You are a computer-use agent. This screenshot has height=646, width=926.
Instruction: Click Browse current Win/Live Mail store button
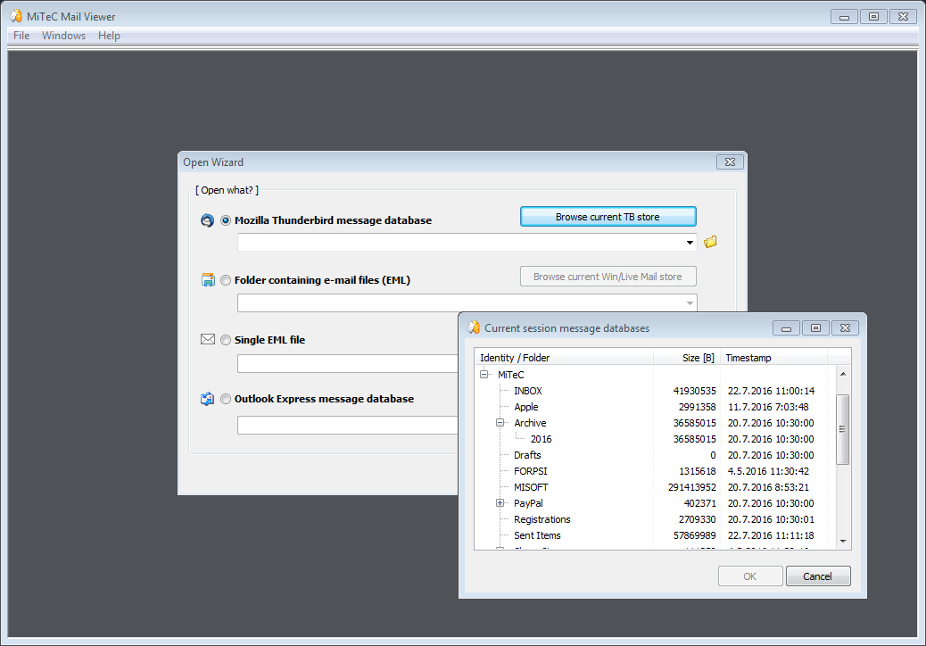coord(608,277)
